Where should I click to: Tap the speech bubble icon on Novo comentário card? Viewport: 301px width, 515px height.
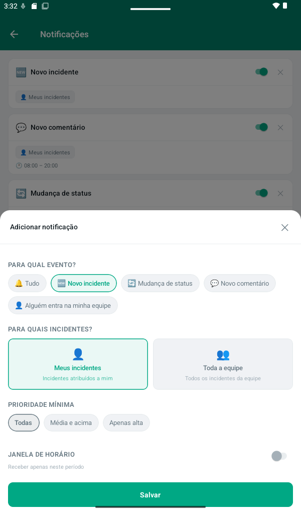[21, 127]
